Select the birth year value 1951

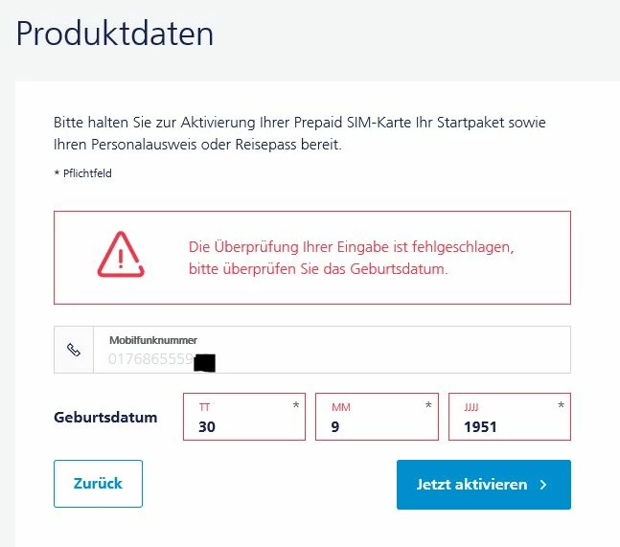pyautogui.click(x=480, y=427)
